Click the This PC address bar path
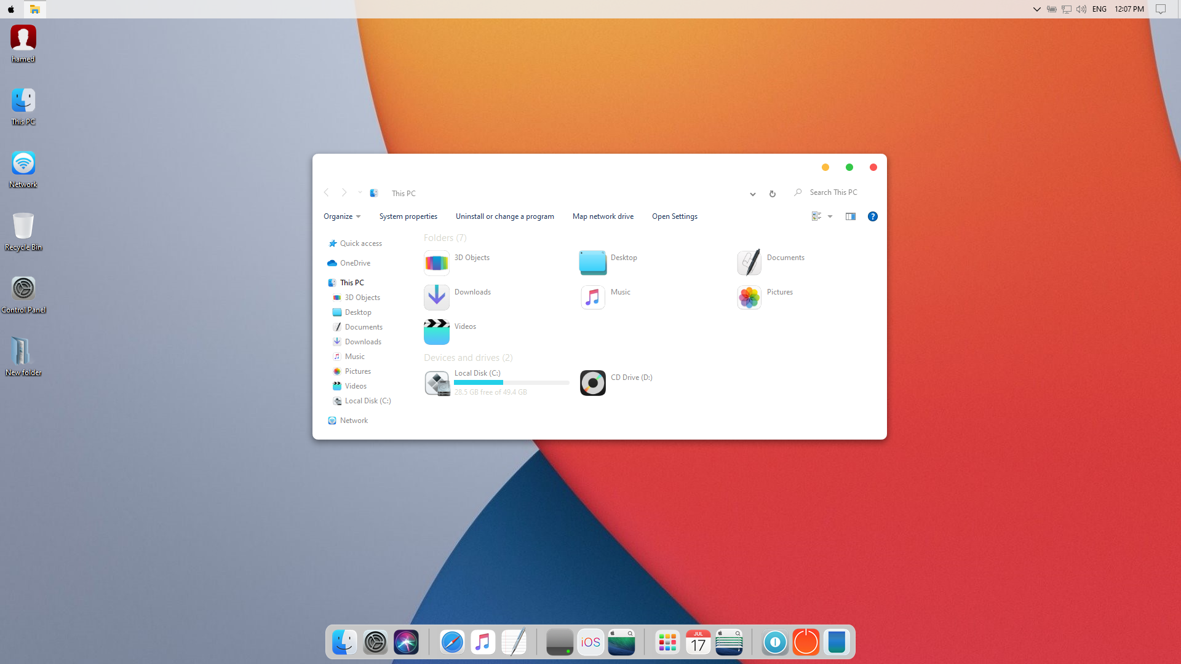Image resolution: width=1181 pixels, height=664 pixels. (404, 194)
